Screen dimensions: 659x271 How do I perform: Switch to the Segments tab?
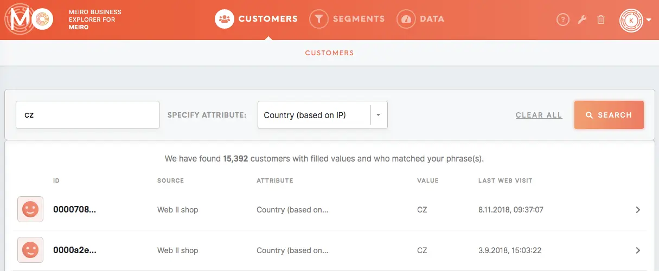pyautogui.click(x=347, y=19)
